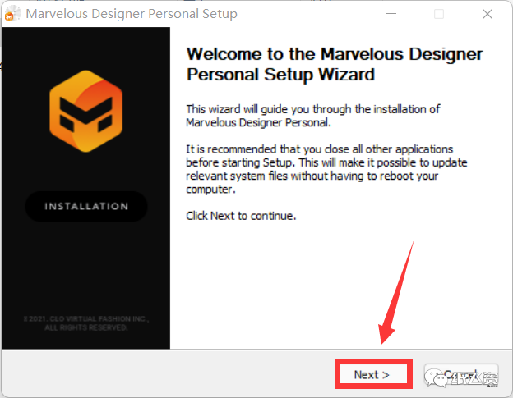This screenshot has width=513, height=398.
Task: Click the Marvelous Designer title bar icon
Action: (12, 14)
